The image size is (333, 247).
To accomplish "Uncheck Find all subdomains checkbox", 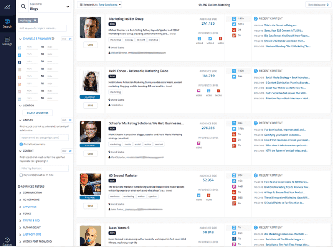I will 21,144.
